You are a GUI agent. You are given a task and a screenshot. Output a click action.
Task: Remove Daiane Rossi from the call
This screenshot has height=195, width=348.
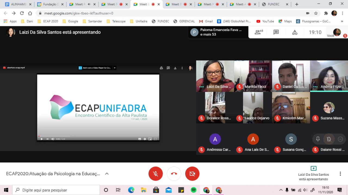340,139
